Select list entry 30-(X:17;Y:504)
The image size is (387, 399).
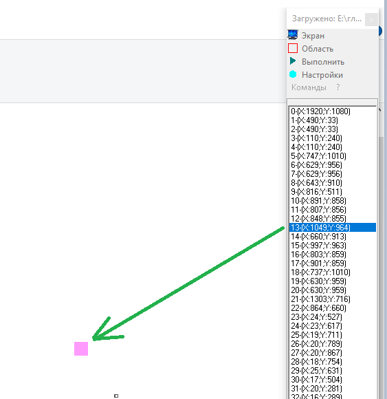(x=332, y=380)
